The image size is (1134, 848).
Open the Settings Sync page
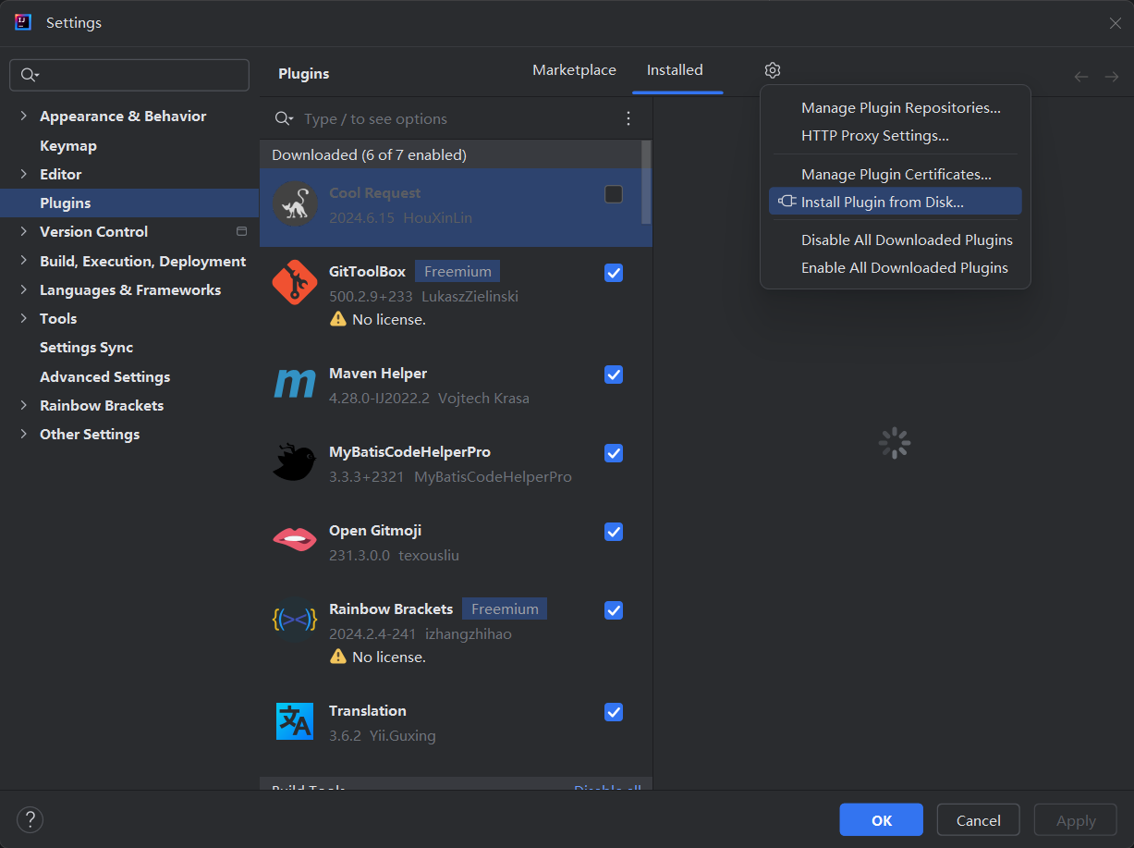[86, 347]
